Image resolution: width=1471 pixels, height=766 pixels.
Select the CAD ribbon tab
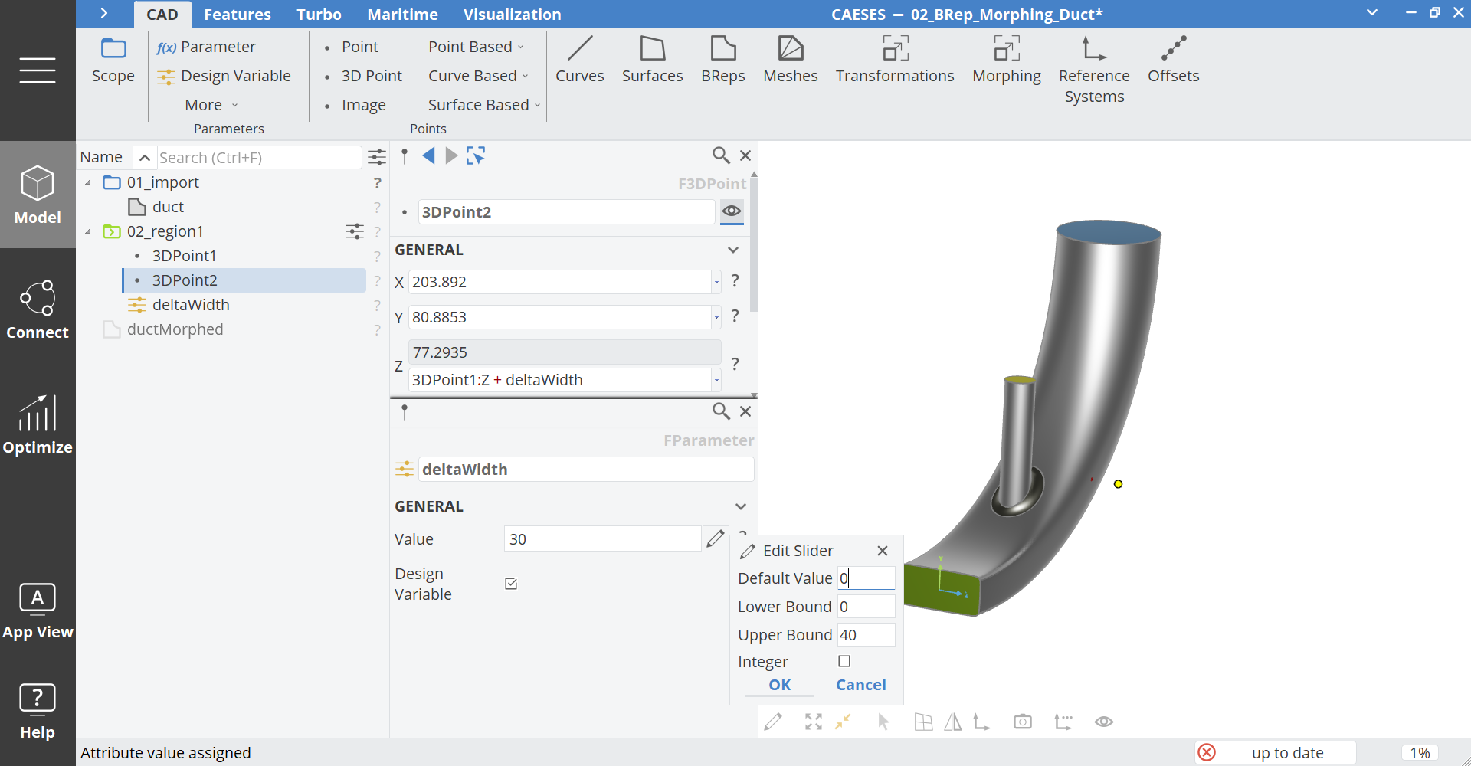tap(162, 15)
